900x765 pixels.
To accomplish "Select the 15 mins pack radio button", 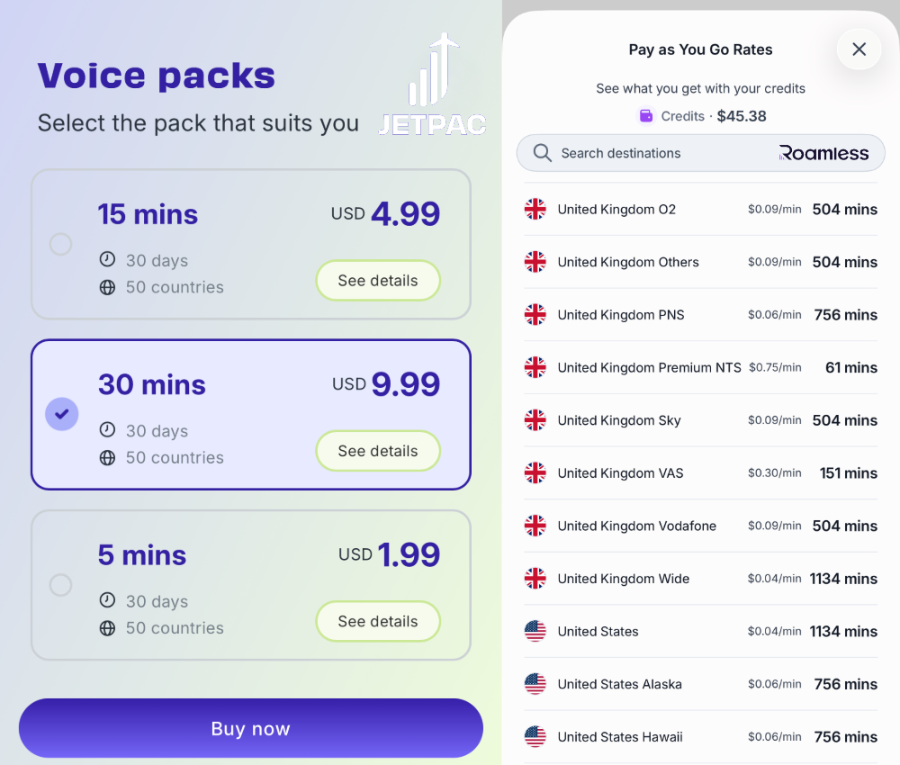I will point(60,244).
